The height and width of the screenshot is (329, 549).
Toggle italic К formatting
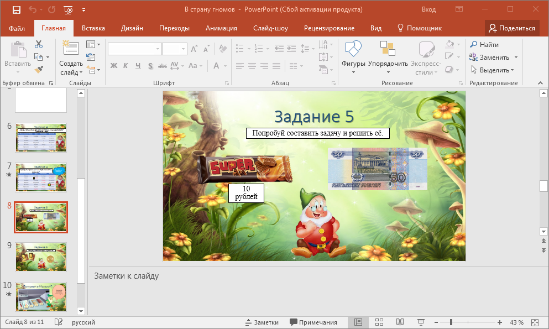[126, 65]
